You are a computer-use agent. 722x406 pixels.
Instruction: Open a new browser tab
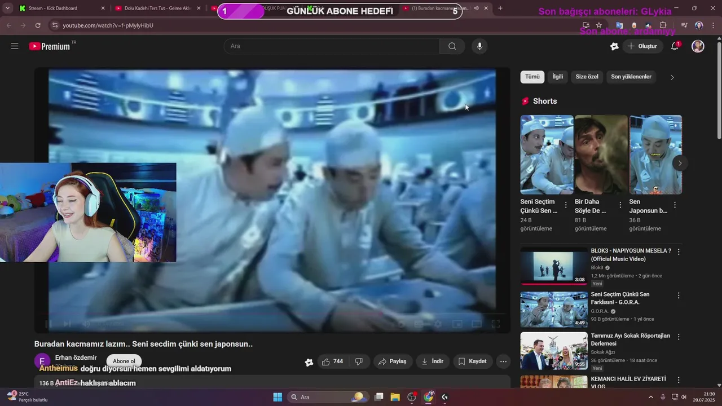(x=500, y=8)
